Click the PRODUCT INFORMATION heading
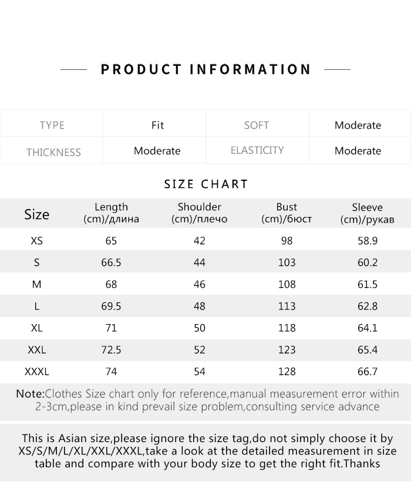The image size is (411, 492). [206, 69]
